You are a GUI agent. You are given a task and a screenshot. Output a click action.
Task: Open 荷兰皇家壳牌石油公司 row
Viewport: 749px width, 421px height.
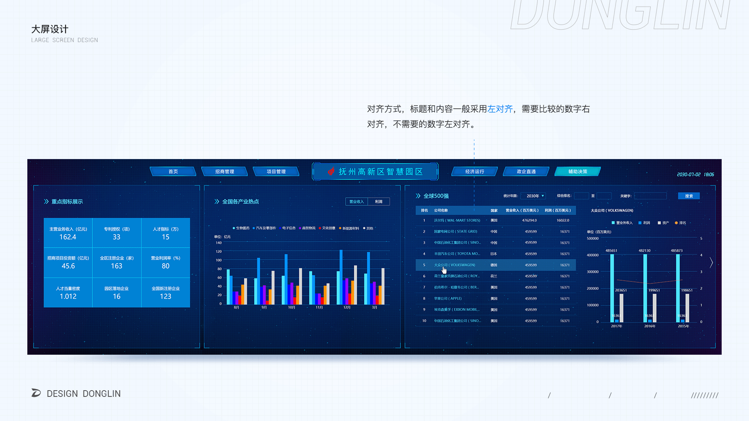pos(495,276)
